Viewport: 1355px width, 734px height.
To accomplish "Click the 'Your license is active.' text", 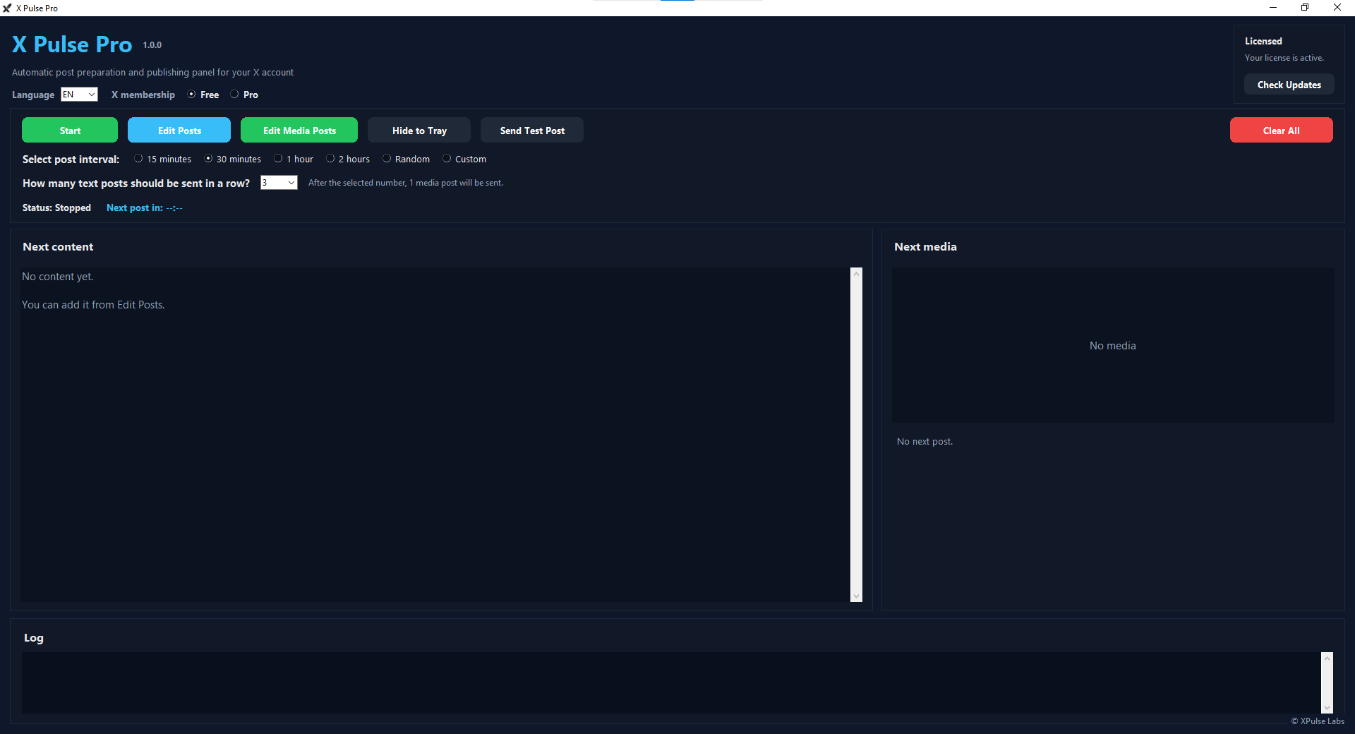I will pyautogui.click(x=1284, y=58).
